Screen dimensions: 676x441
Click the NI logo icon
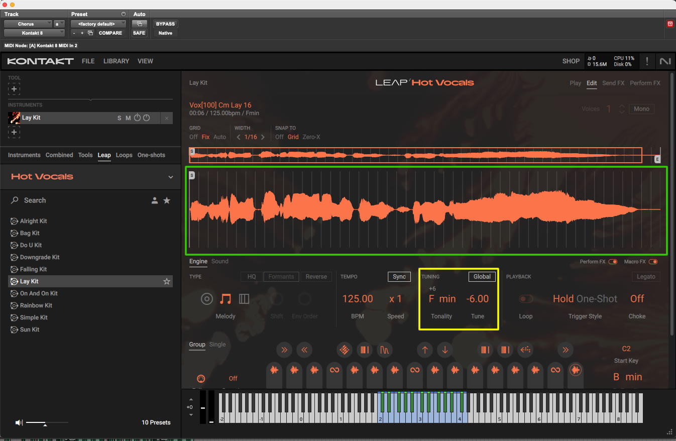665,61
